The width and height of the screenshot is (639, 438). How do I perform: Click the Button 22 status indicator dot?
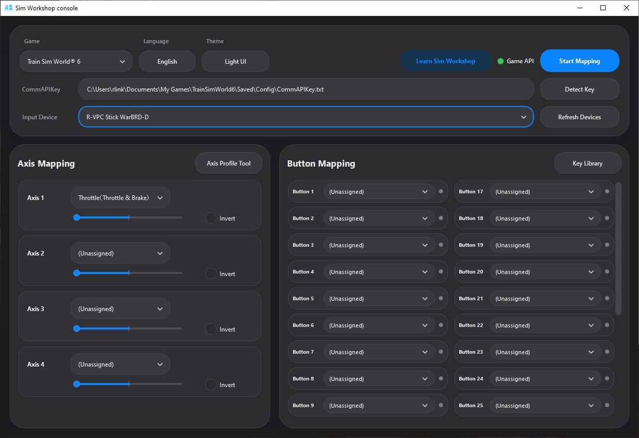pos(607,325)
